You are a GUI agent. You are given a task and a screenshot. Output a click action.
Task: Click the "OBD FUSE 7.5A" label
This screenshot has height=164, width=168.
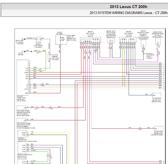[63, 39]
